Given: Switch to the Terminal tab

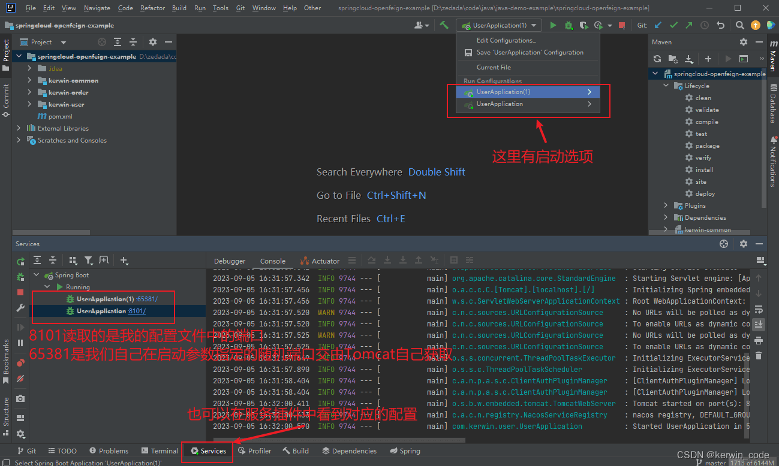Looking at the screenshot, I should tap(159, 450).
